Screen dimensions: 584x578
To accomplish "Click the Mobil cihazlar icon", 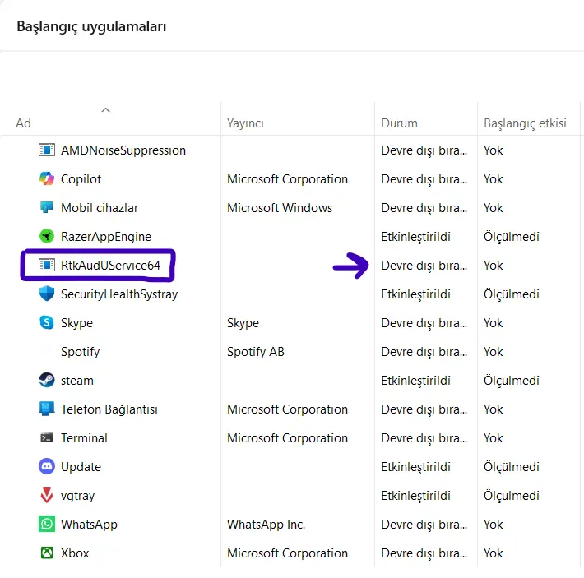I will tap(47, 207).
